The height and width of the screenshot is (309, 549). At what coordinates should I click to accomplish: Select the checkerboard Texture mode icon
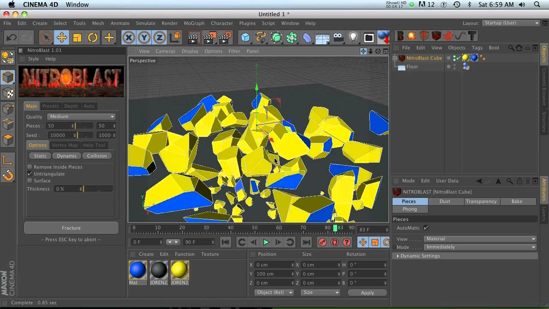[x=8, y=93]
